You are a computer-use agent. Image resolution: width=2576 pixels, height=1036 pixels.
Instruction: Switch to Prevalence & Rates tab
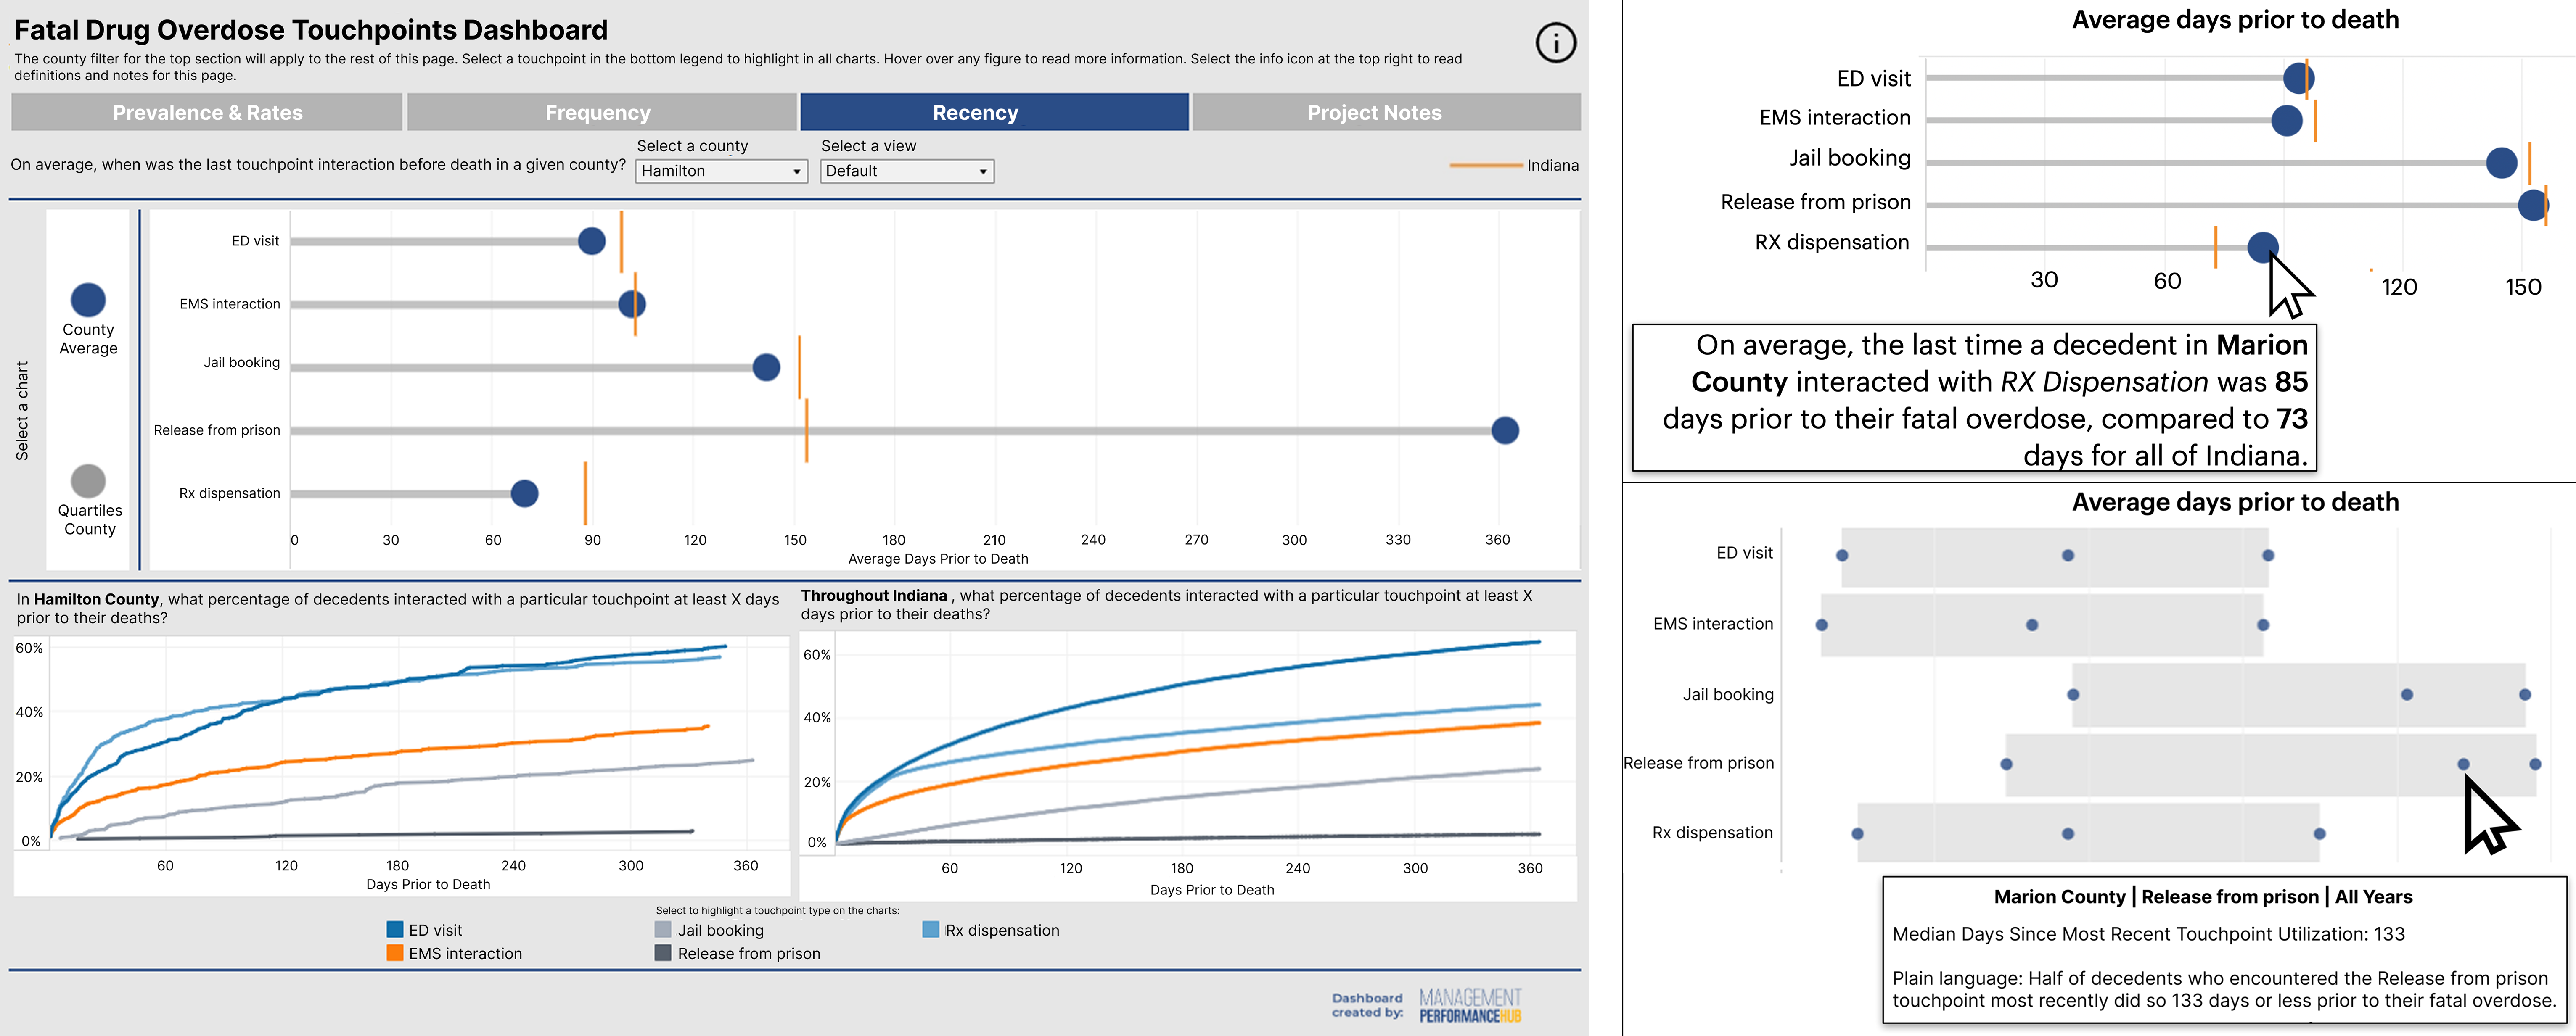(x=207, y=113)
